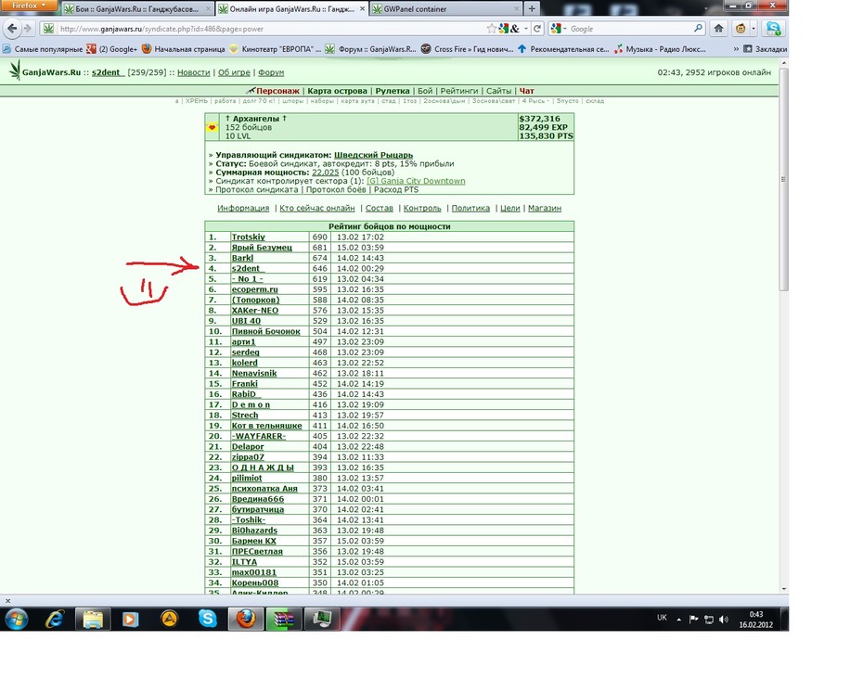Screen dimensions: 863x678
Task: Open Карта острова in the game menu
Action: (338, 91)
